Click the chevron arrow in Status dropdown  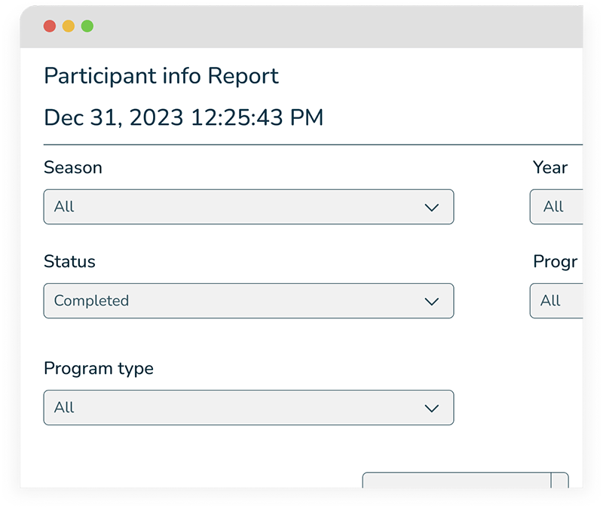431,301
